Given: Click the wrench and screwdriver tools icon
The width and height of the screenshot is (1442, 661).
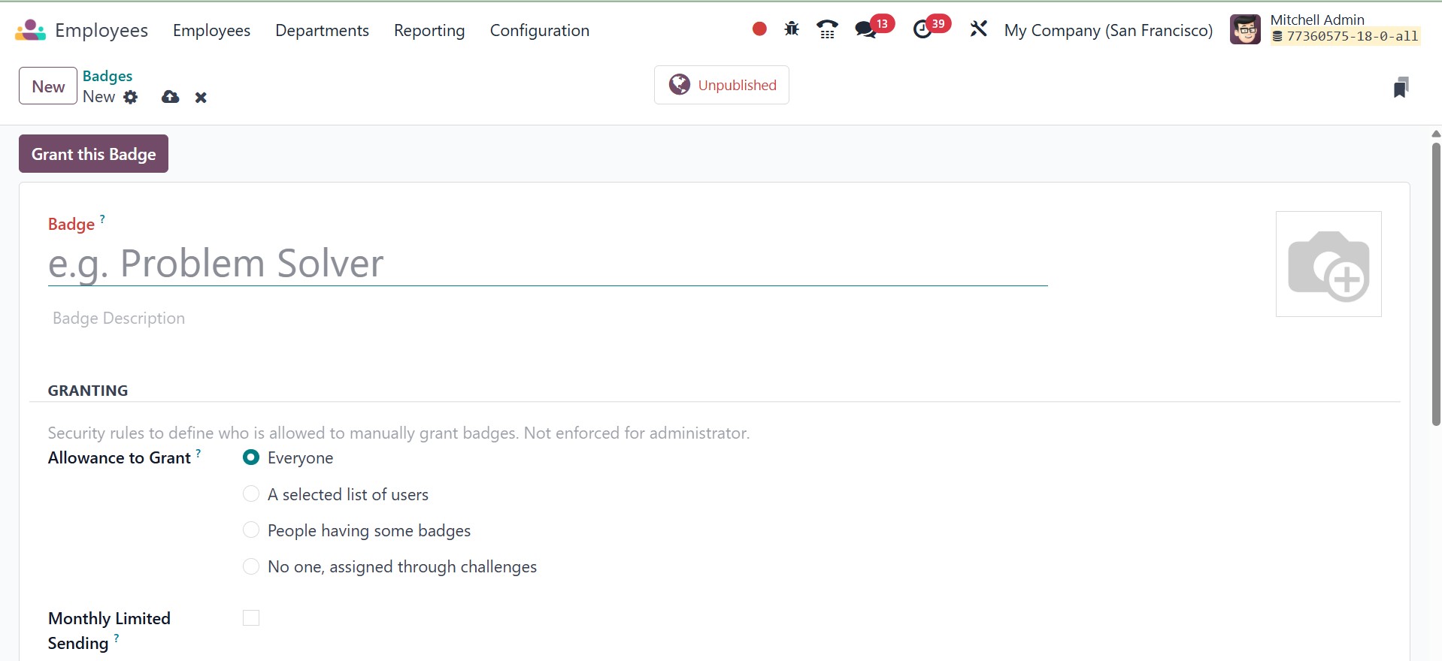Looking at the screenshot, I should tap(978, 29).
